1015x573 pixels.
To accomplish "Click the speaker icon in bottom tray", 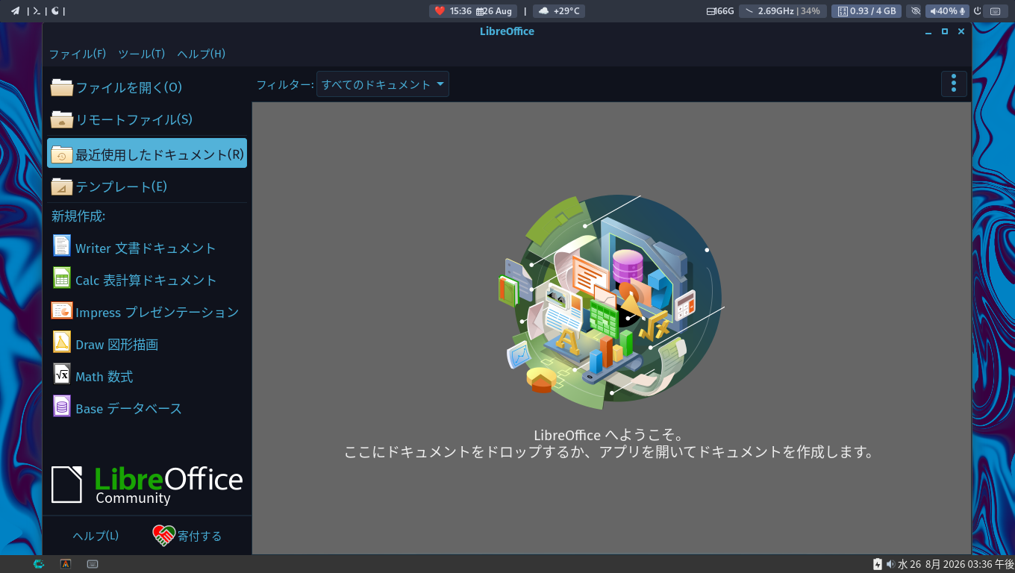I will [890, 564].
